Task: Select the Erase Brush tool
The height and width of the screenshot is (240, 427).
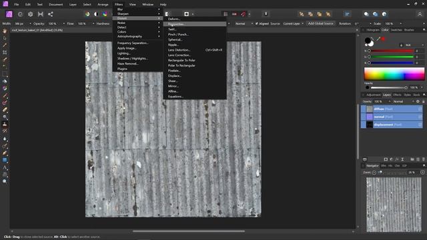Action: (5, 109)
